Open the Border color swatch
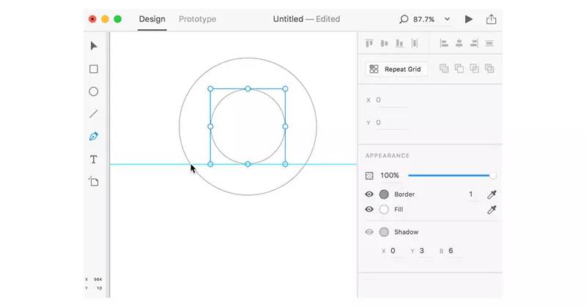This screenshot has width=586, height=307. pos(384,194)
